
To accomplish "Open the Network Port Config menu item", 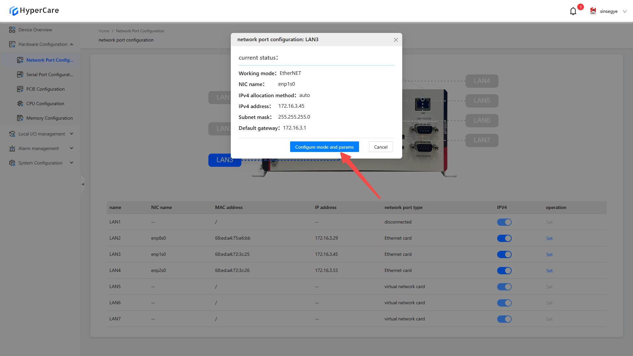I will coord(49,60).
